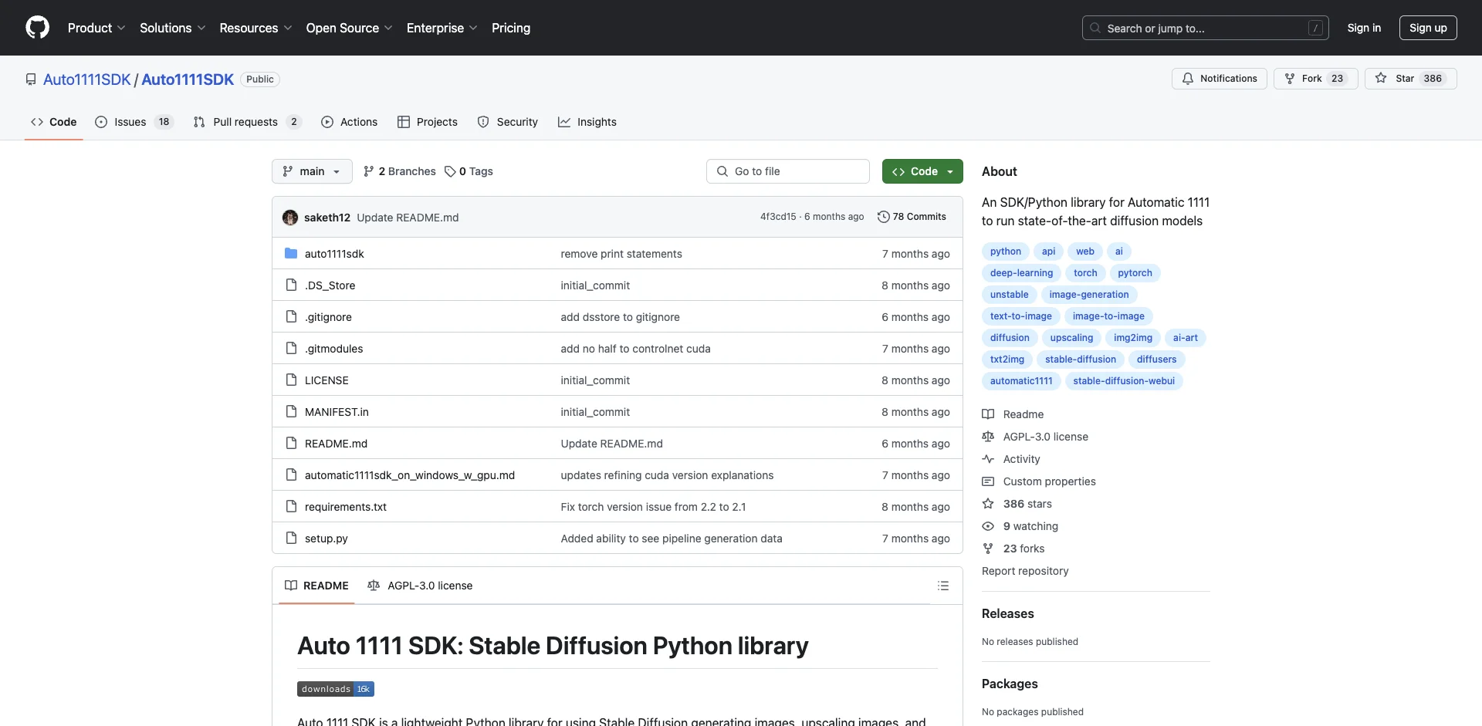
Task: Open the 'remove print statements' commit message
Action: (x=621, y=254)
